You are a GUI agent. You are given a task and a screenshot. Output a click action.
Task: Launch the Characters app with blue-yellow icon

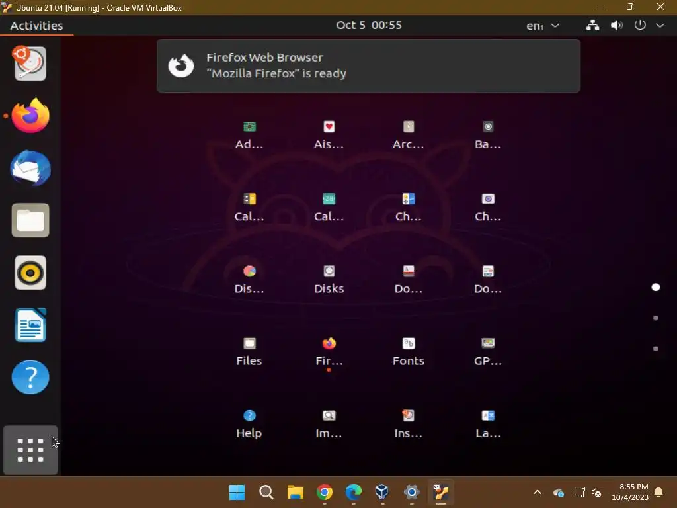(408, 207)
